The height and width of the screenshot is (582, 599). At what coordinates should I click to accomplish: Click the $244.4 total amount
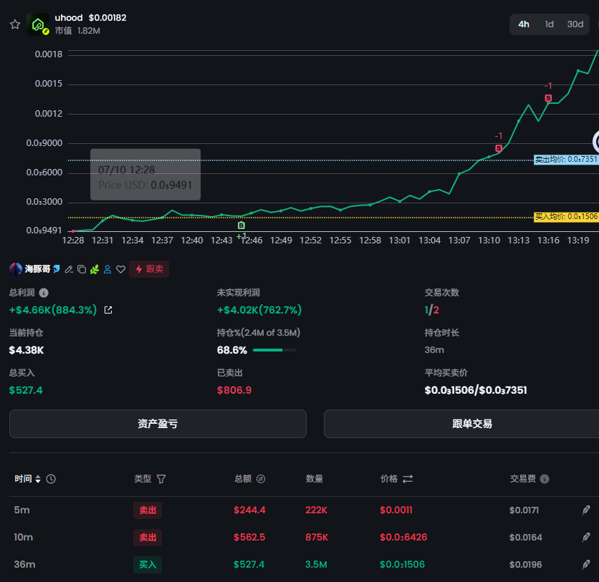point(249,510)
